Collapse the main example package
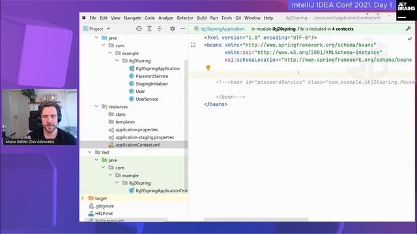This screenshot has width=417, height=234. tap(110, 53)
